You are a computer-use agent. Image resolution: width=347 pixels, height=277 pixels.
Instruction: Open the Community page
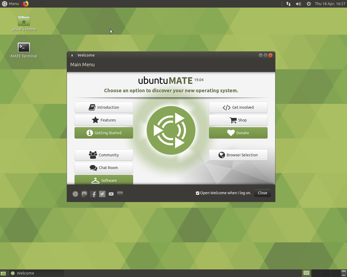pos(104,155)
